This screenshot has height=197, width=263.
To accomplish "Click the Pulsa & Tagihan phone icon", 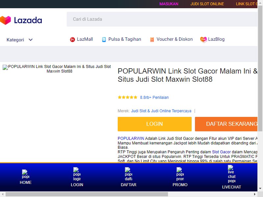I will point(104,39).
